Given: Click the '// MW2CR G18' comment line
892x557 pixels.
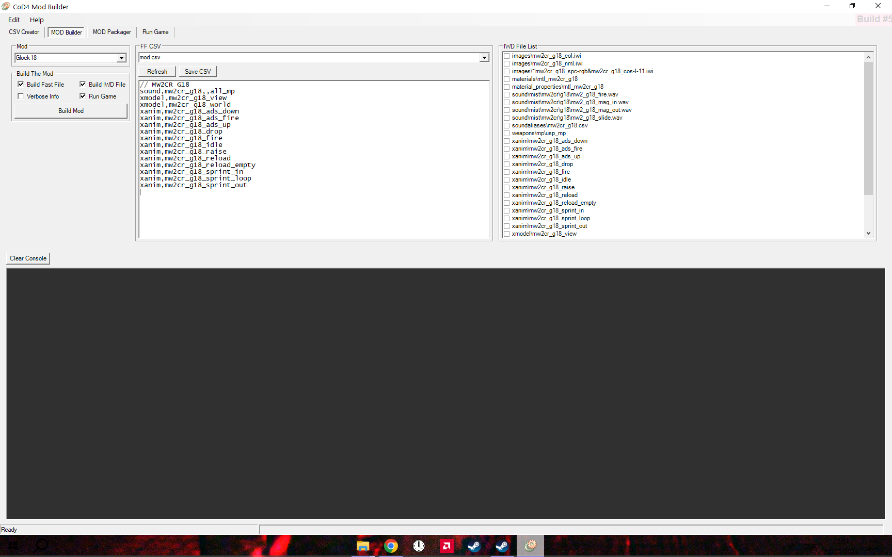Looking at the screenshot, I should (165, 85).
